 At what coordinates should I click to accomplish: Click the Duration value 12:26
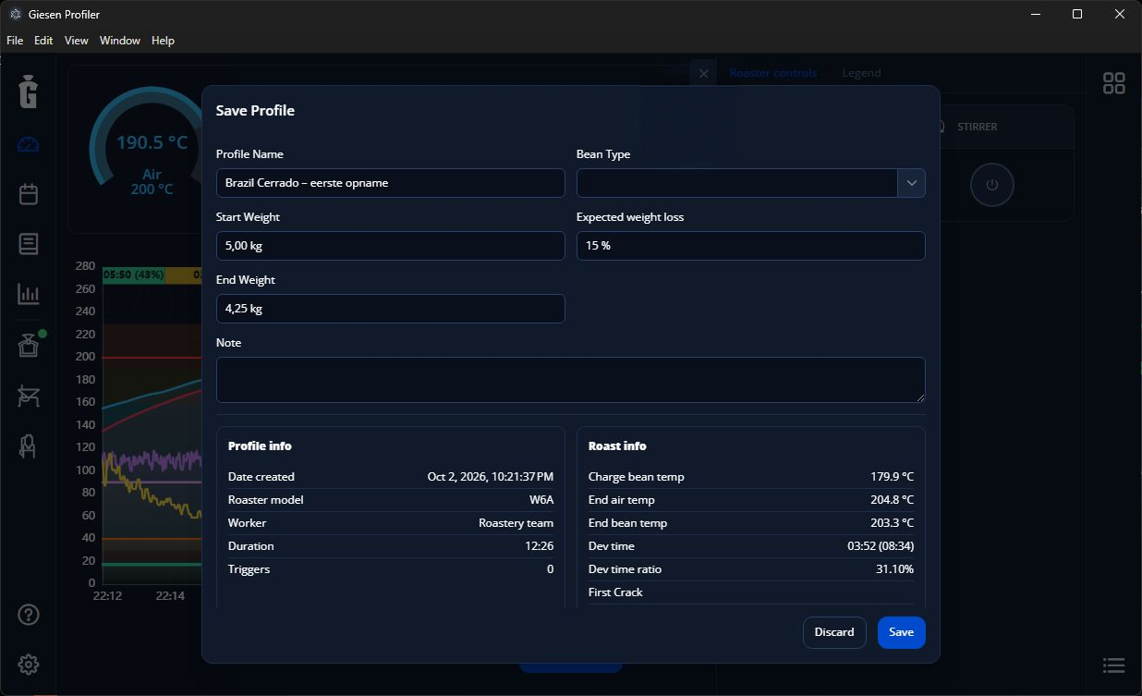click(541, 546)
